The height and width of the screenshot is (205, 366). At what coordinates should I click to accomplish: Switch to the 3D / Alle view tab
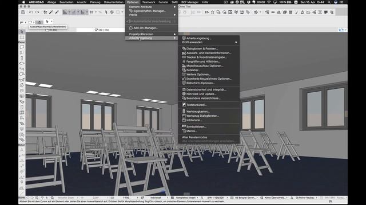(102, 30)
